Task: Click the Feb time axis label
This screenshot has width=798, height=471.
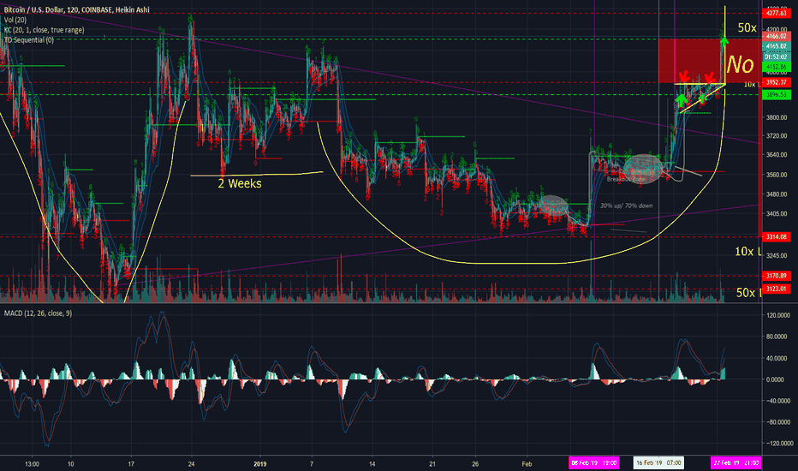Action: (x=527, y=464)
